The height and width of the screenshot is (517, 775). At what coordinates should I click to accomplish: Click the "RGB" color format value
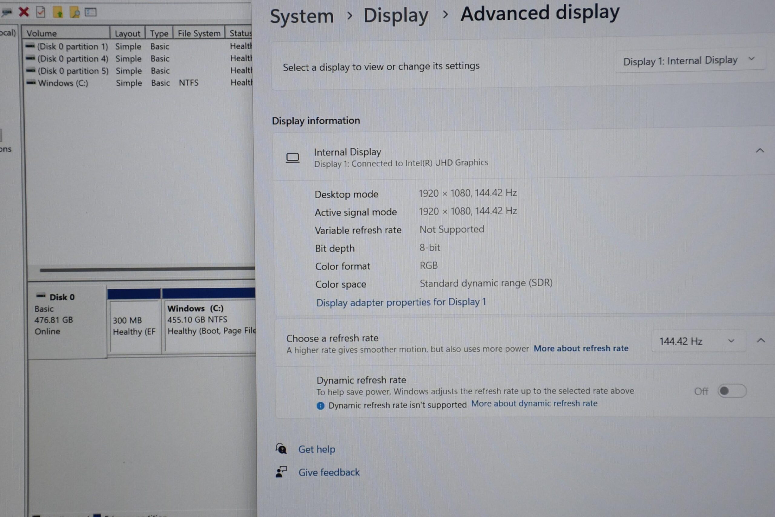click(x=429, y=265)
